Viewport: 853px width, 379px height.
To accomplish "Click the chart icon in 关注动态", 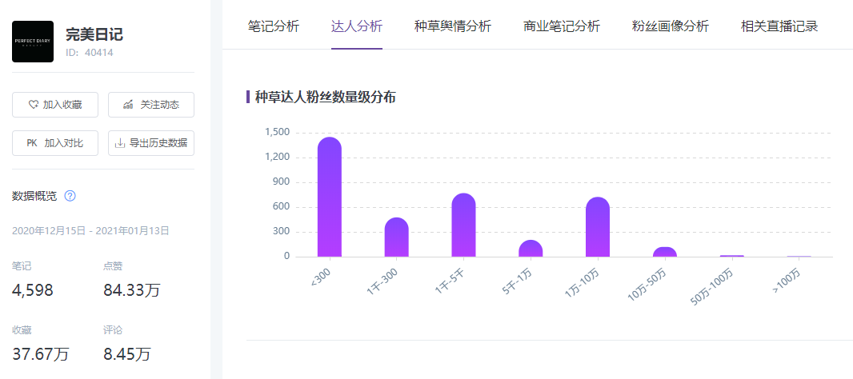I will tap(128, 105).
